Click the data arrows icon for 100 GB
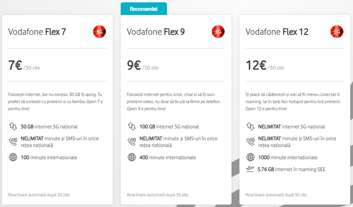The width and height of the screenshot is (353, 207). click(x=132, y=126)
